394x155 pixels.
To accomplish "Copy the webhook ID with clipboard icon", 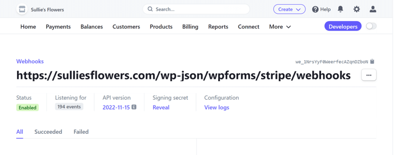I will (372, 61).
